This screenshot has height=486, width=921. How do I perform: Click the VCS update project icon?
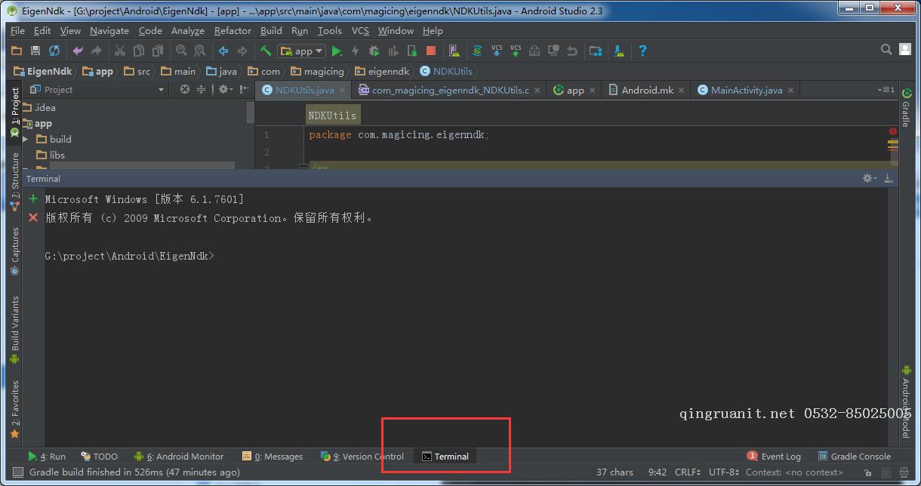click(x=496, y=51)
